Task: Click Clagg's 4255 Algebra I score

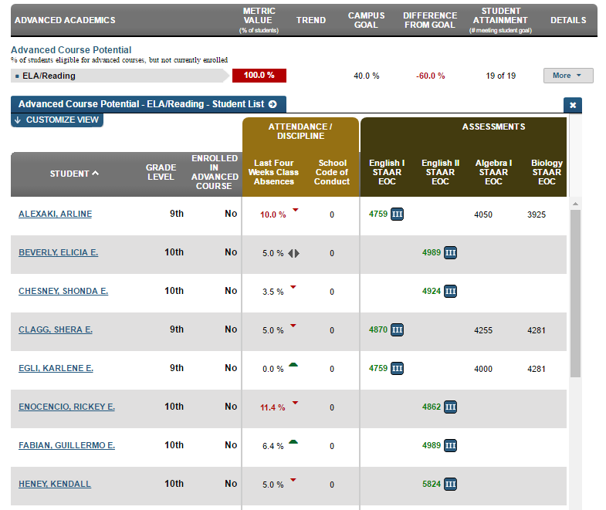Action: tap(483, 331)
